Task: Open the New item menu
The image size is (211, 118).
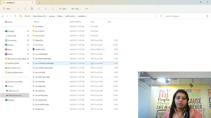Action: 8,9
